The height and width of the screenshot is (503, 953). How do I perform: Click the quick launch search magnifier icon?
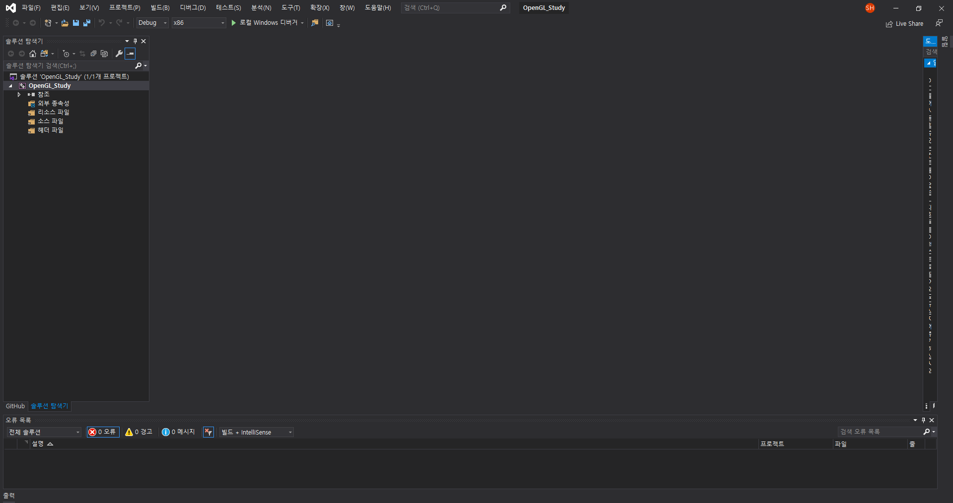pyautogui.click(x=503, y=8)
